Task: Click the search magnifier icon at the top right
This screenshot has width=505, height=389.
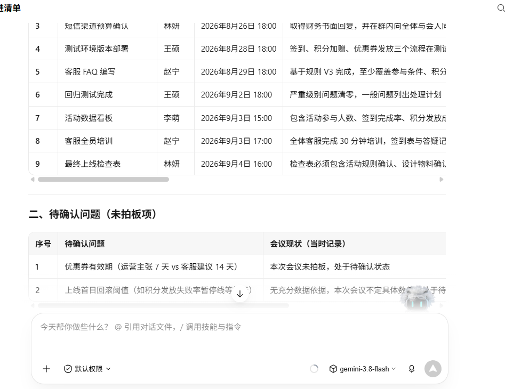Action: 501,8
